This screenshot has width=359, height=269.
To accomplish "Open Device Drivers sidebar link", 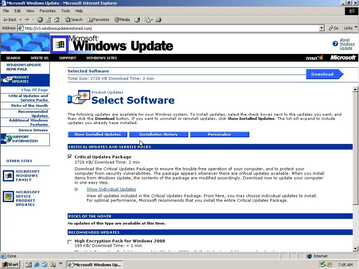I will 33,130.
